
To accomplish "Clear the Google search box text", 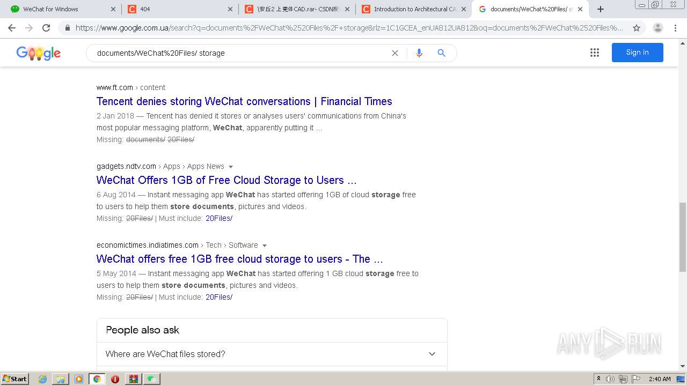I will (395, 53).
